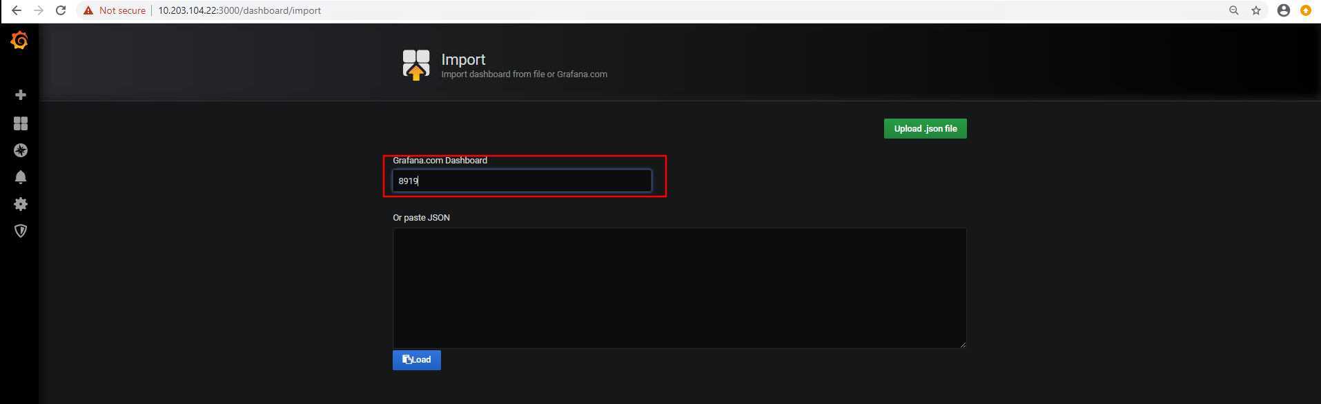
Task: Load the dashboard with Load button
Action: (416, 360)
